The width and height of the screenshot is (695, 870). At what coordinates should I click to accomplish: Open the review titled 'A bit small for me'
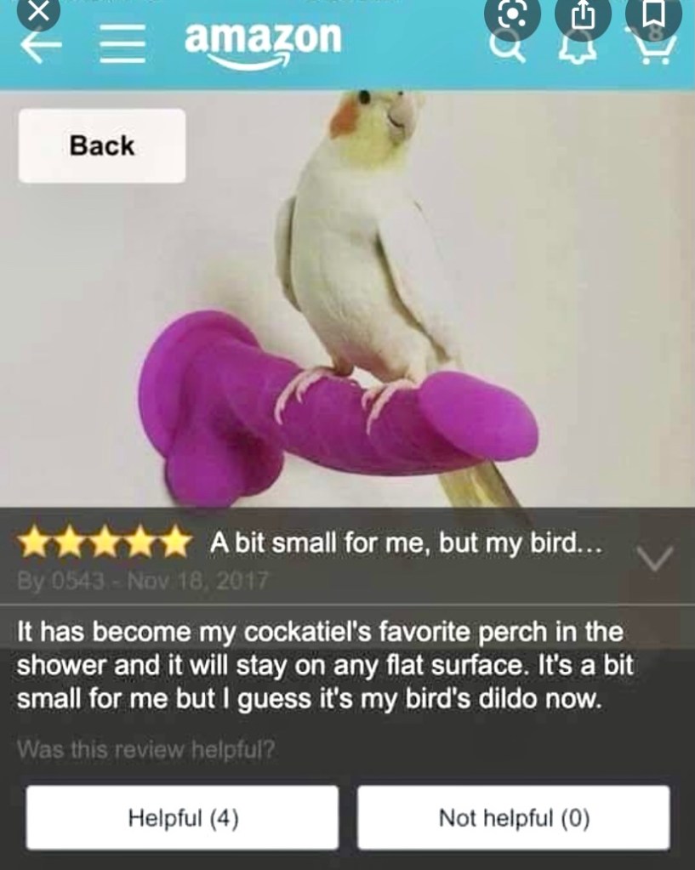coord(406,543)
